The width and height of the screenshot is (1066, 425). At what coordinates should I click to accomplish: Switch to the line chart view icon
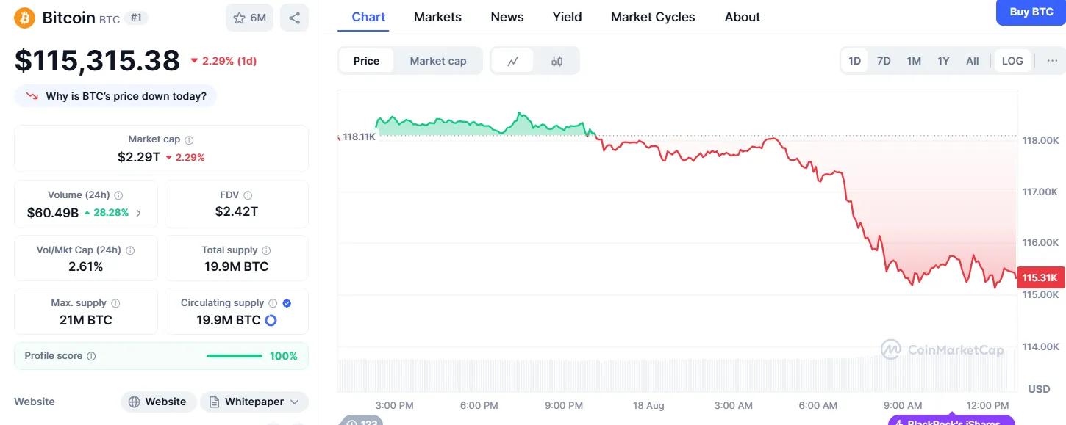(513, 61)
